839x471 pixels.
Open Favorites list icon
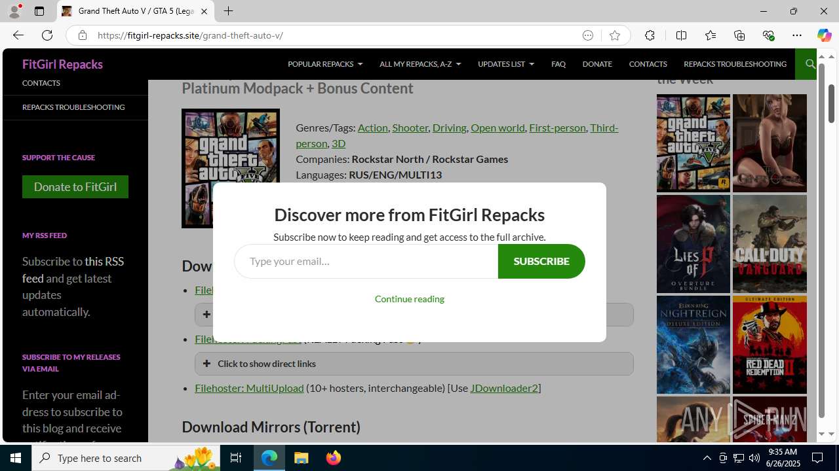711,35
